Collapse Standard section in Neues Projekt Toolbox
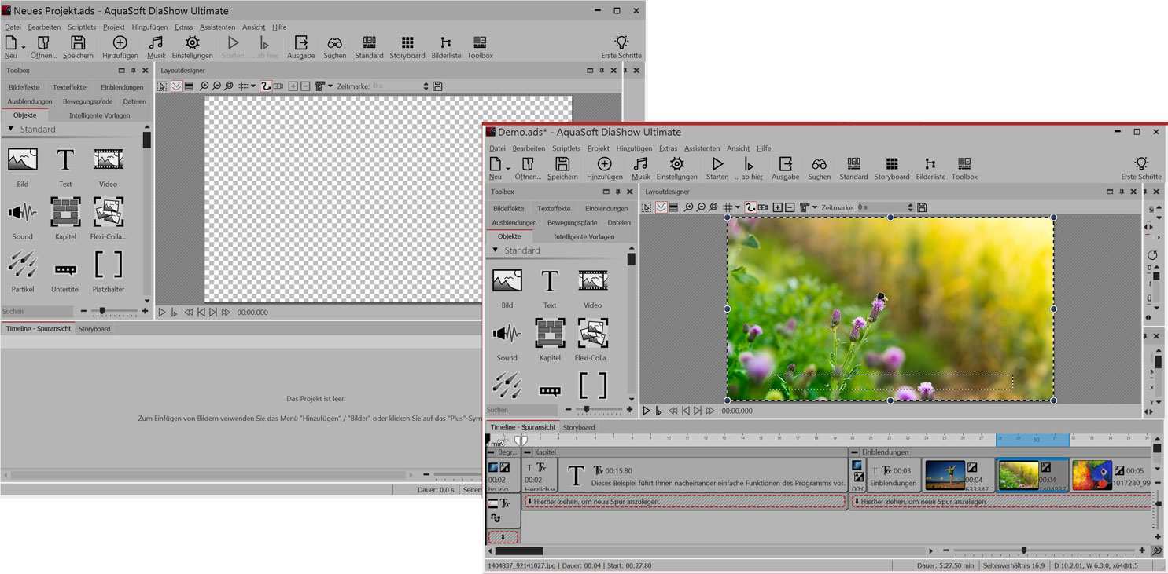Screen dimensions: 1168x574 (11, 129)
